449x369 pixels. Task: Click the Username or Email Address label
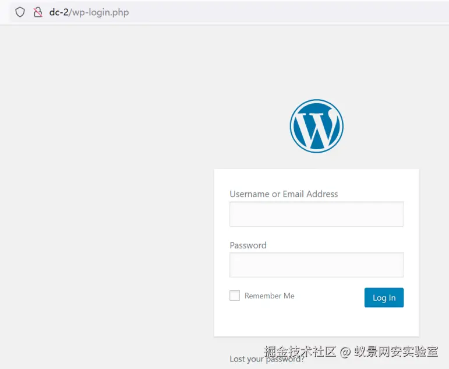tap(284, 194)
